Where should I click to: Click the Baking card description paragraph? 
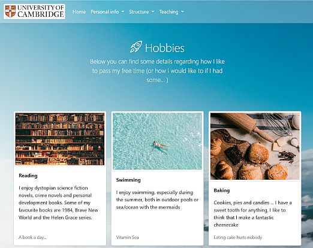click(252, 214)
